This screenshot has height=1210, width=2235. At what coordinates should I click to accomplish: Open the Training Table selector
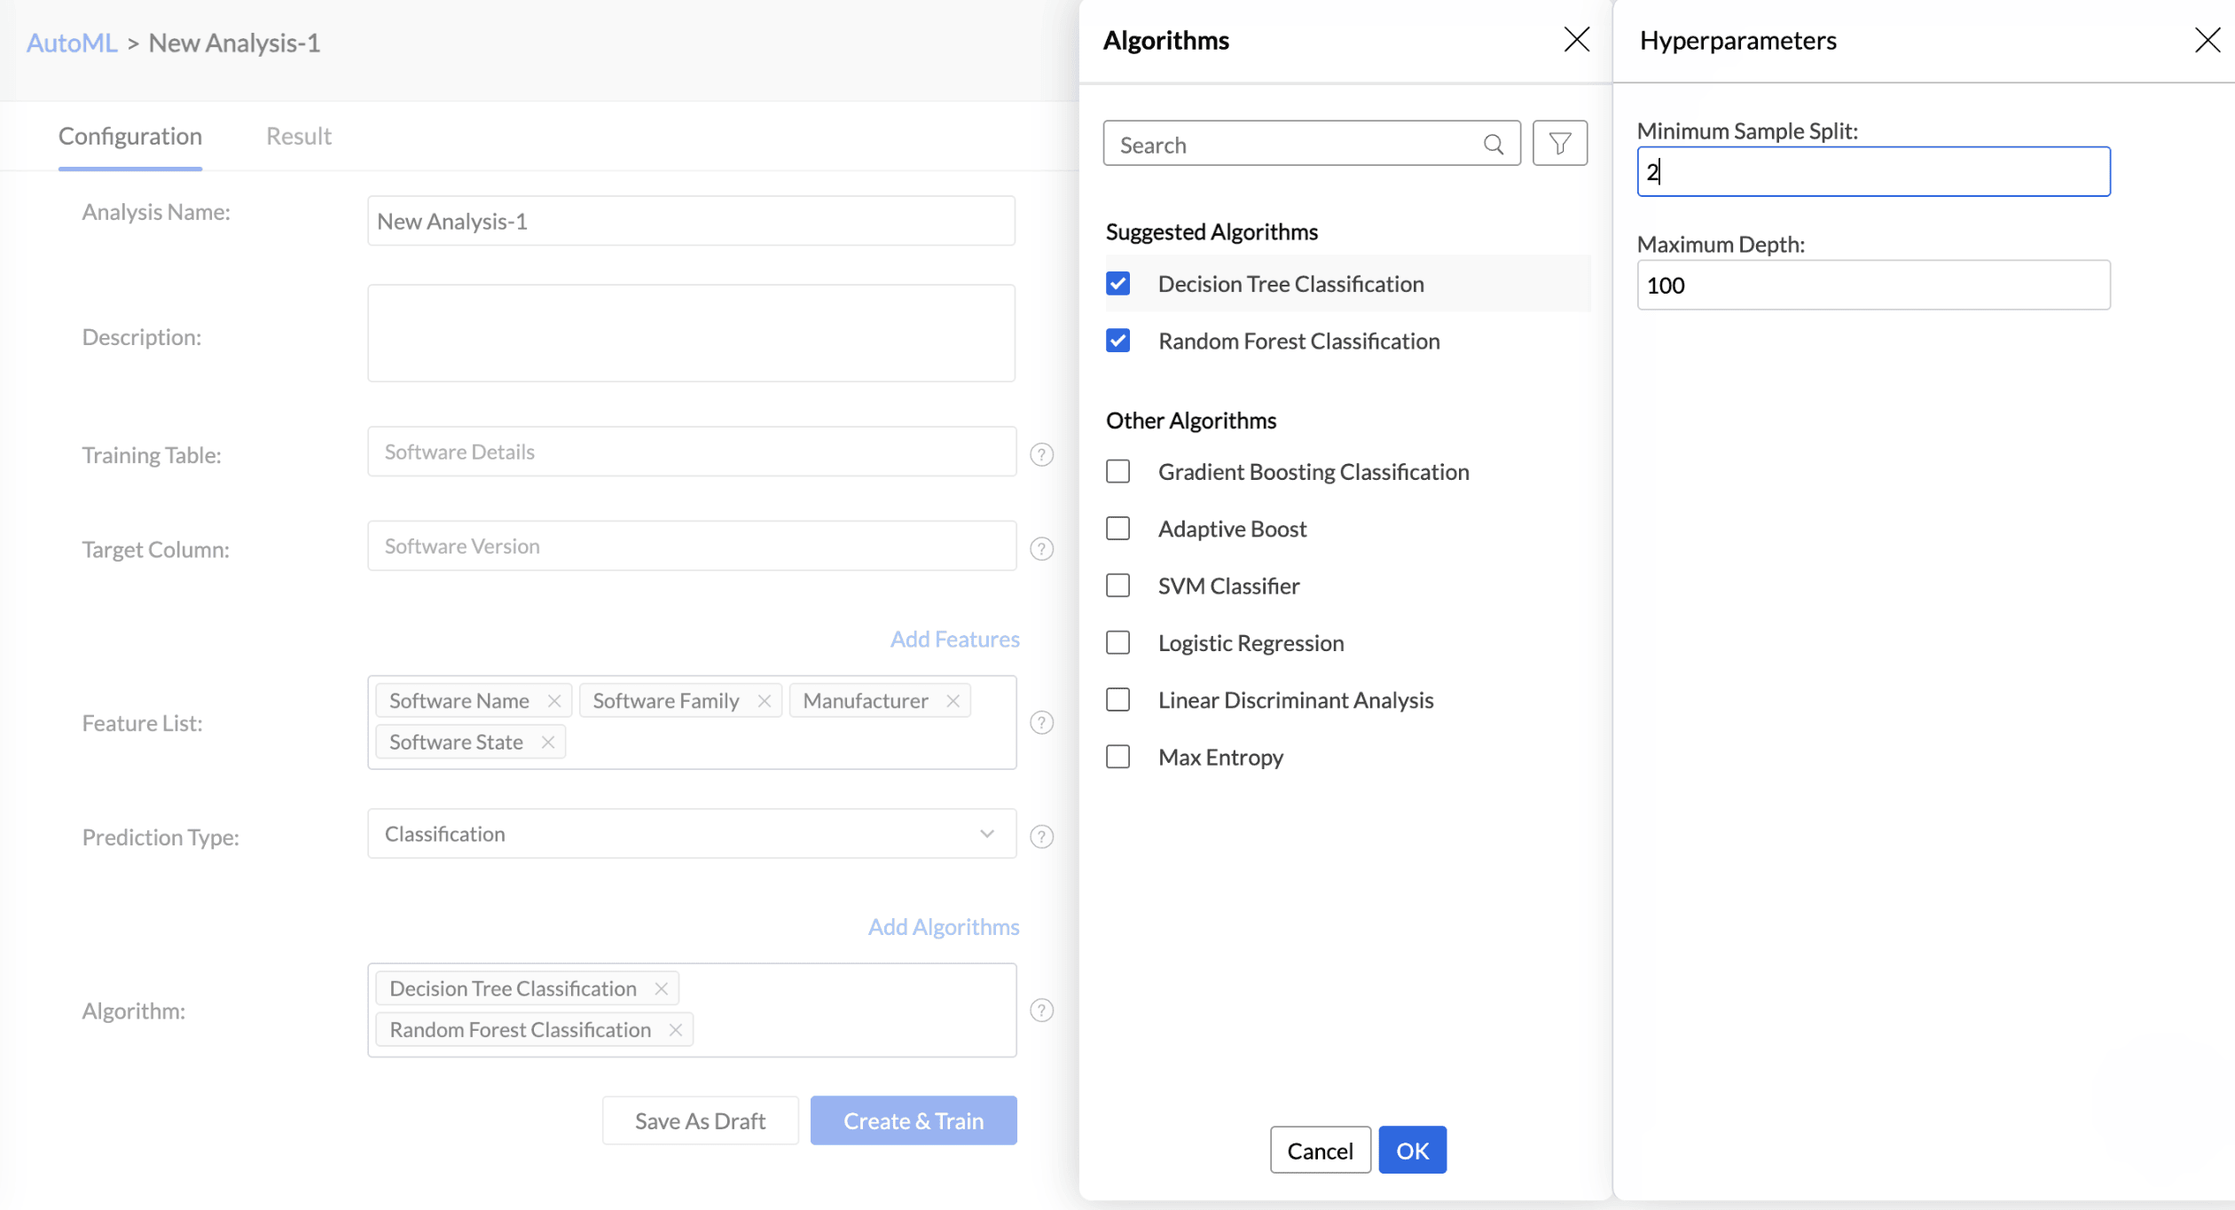tap(691, 452)
